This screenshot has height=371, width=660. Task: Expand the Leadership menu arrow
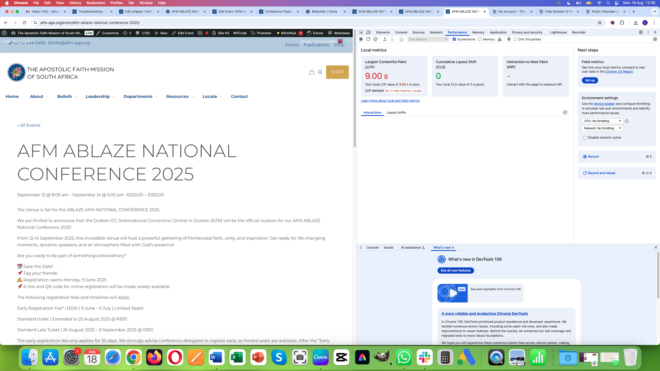tap(114, 97)
